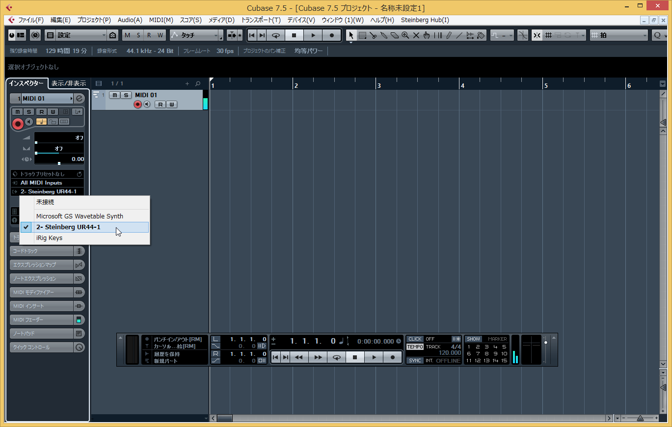Select the Zoom magnifier tool
This screenshot has width=672, height=427.
point(405,35)
